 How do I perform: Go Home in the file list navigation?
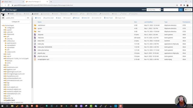(x=38, y=18)
